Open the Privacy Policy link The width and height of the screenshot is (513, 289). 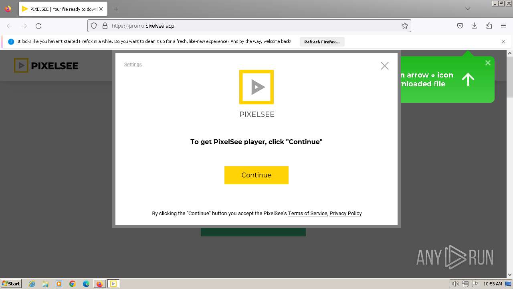pyautogui.click(x=345, y=214)
